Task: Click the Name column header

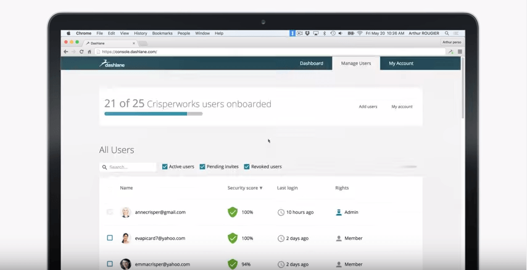Action: tap(127, 188)
